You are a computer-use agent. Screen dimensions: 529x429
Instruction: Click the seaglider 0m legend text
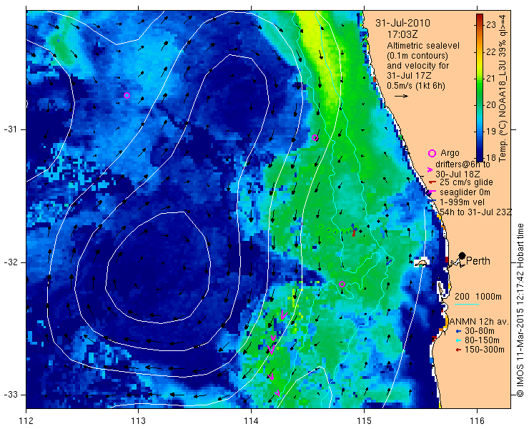[x=465, y=192]
